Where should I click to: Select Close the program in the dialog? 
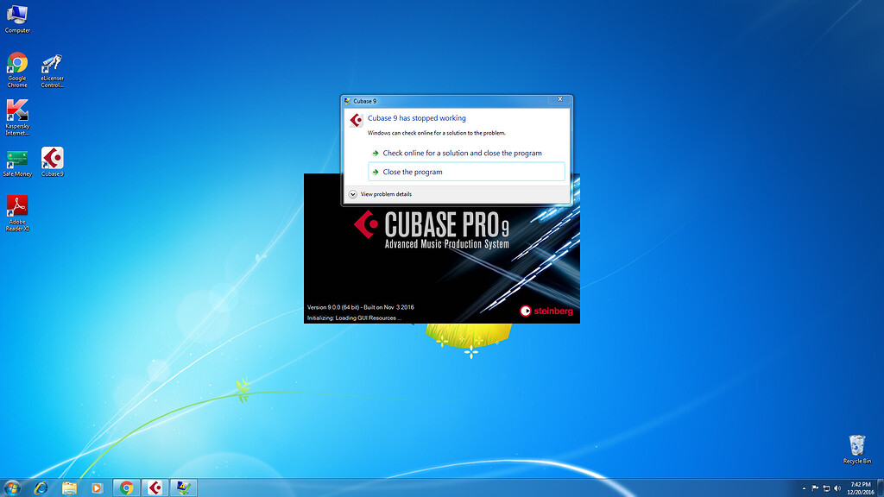coord(414,171)
